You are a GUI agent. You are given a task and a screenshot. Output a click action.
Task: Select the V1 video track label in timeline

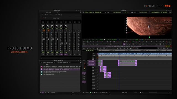tap(94, 54)
